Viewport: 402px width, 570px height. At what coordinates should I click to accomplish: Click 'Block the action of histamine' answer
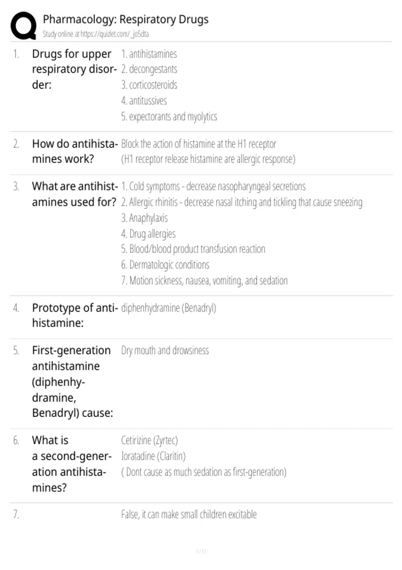199,144
